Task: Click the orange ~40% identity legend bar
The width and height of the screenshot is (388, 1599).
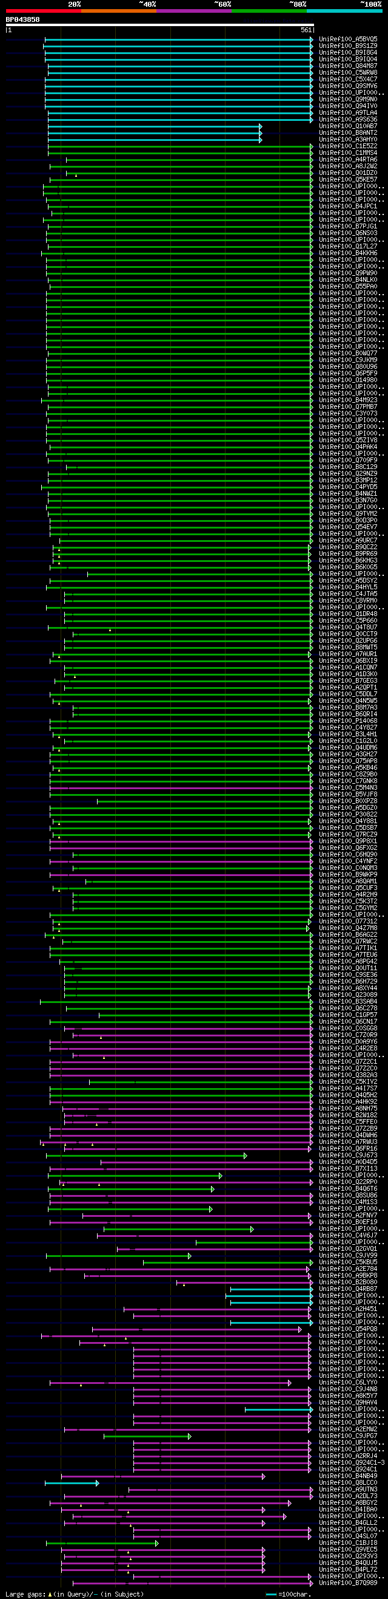Action: 119,10
